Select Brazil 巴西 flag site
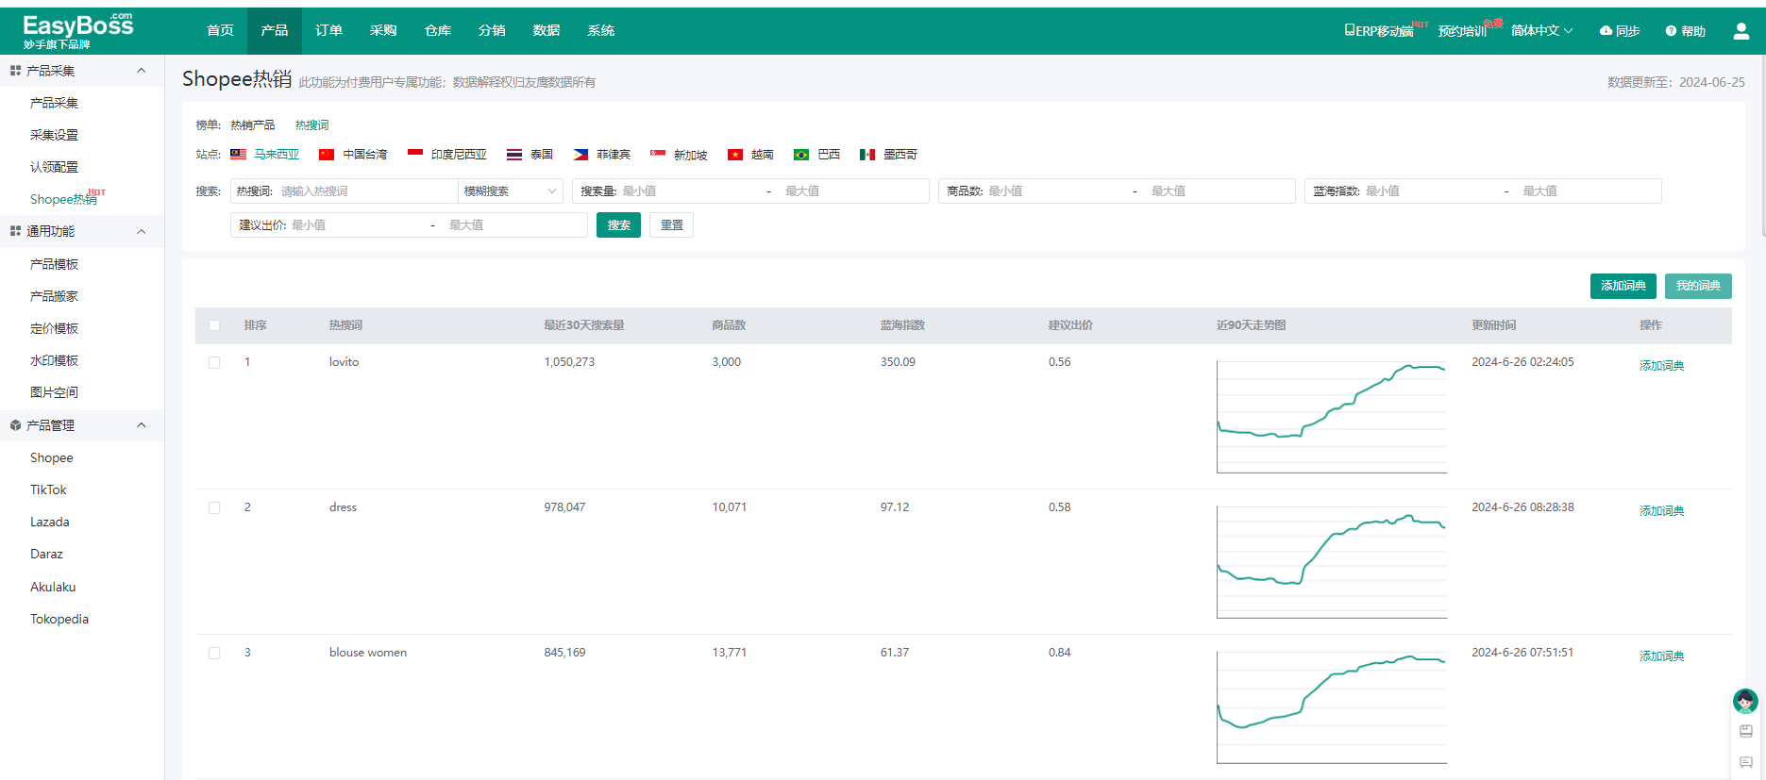 [x=816, y=155]
